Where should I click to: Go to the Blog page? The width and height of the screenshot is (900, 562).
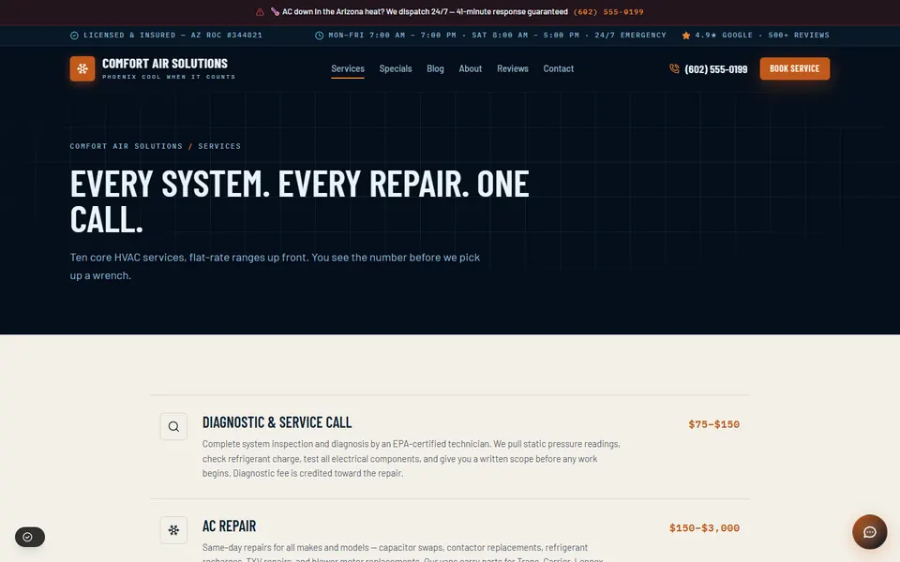(435, 68)
